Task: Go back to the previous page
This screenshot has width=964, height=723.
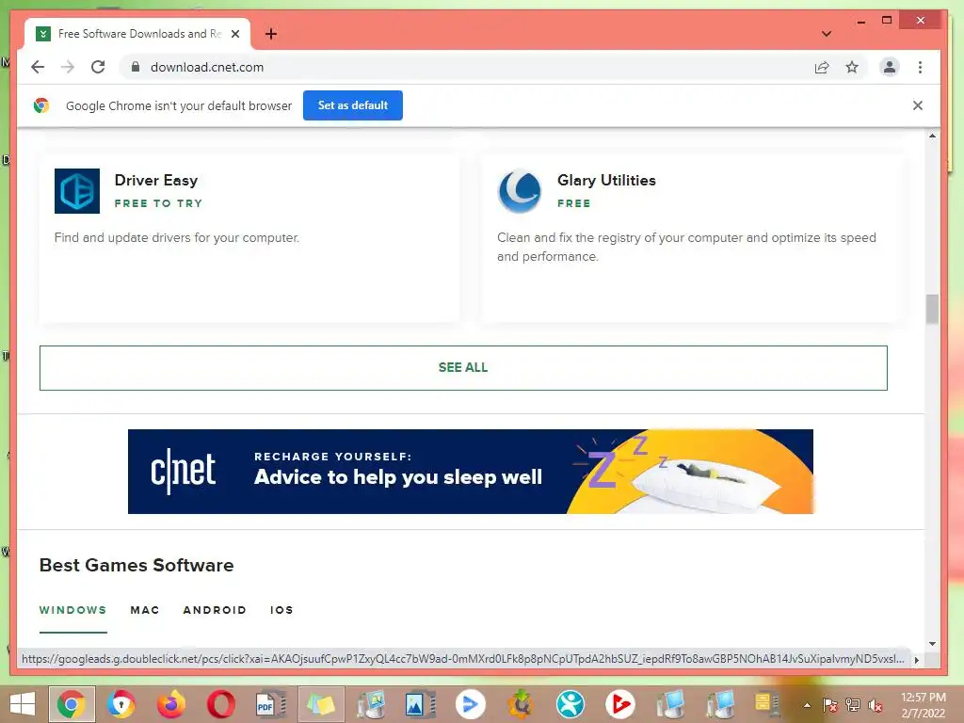Action: point(38,67)
